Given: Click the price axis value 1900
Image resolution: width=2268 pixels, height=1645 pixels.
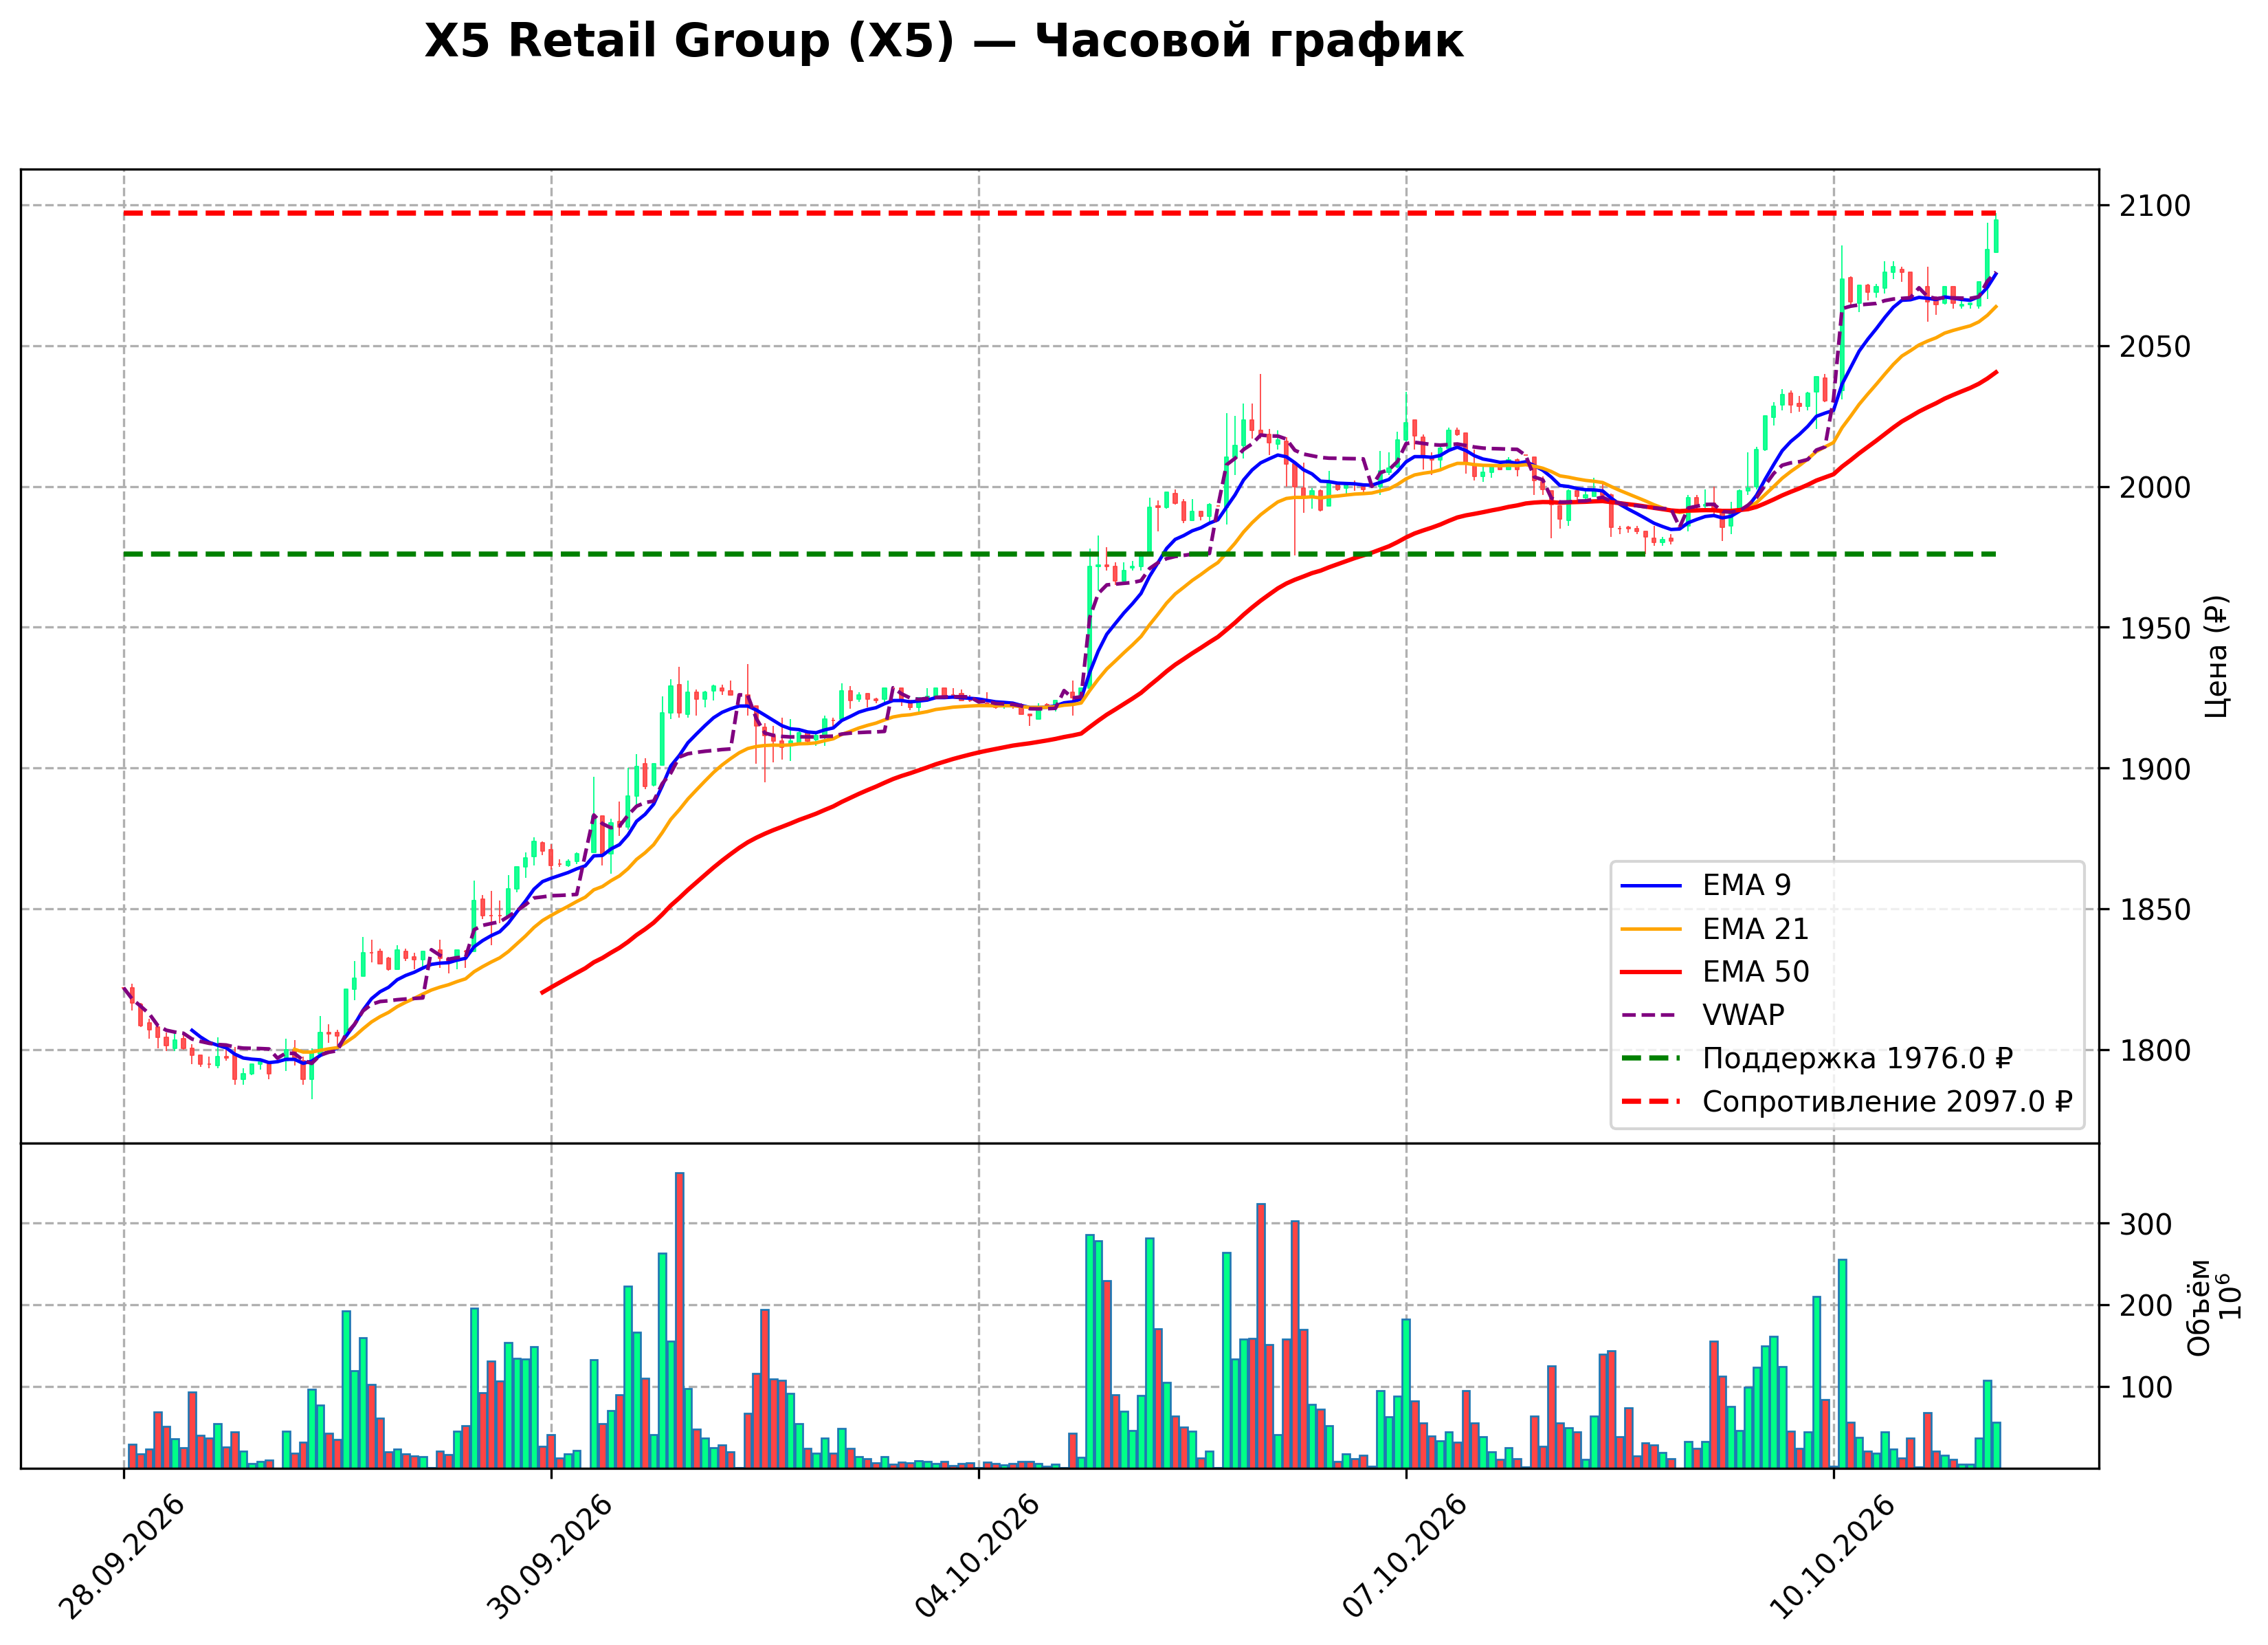Looking at the screenshot, I should [2155, 769].
